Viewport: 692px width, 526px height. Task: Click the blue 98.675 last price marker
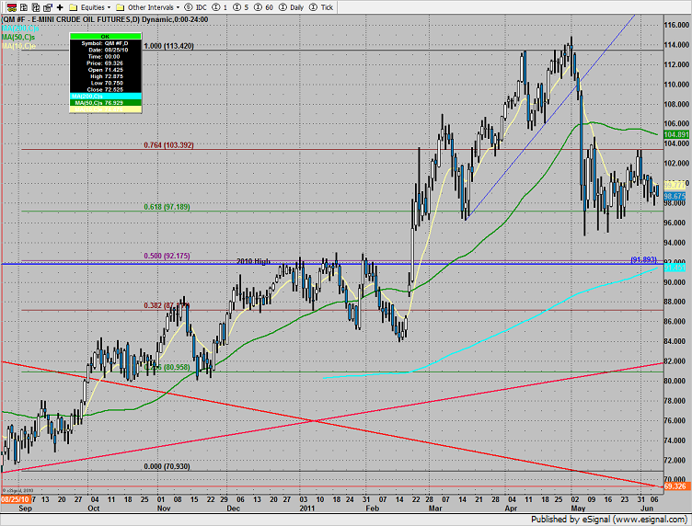point(675,196)
